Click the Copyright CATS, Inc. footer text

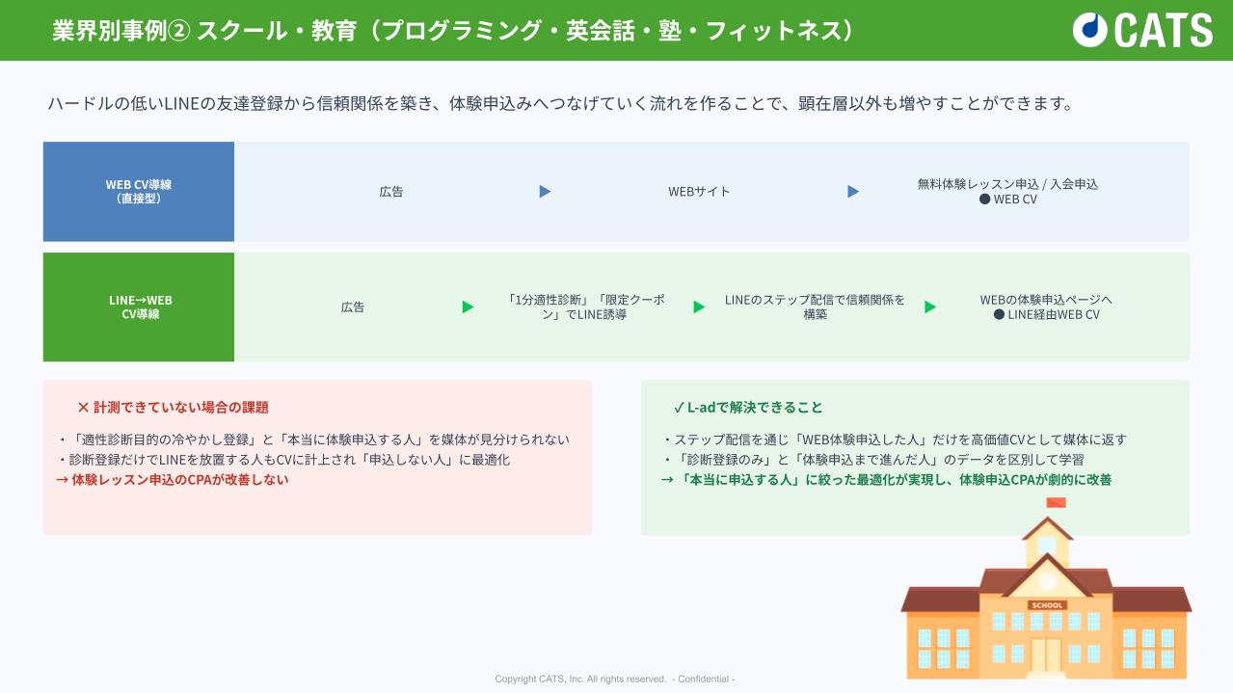(x=615, y=680)
